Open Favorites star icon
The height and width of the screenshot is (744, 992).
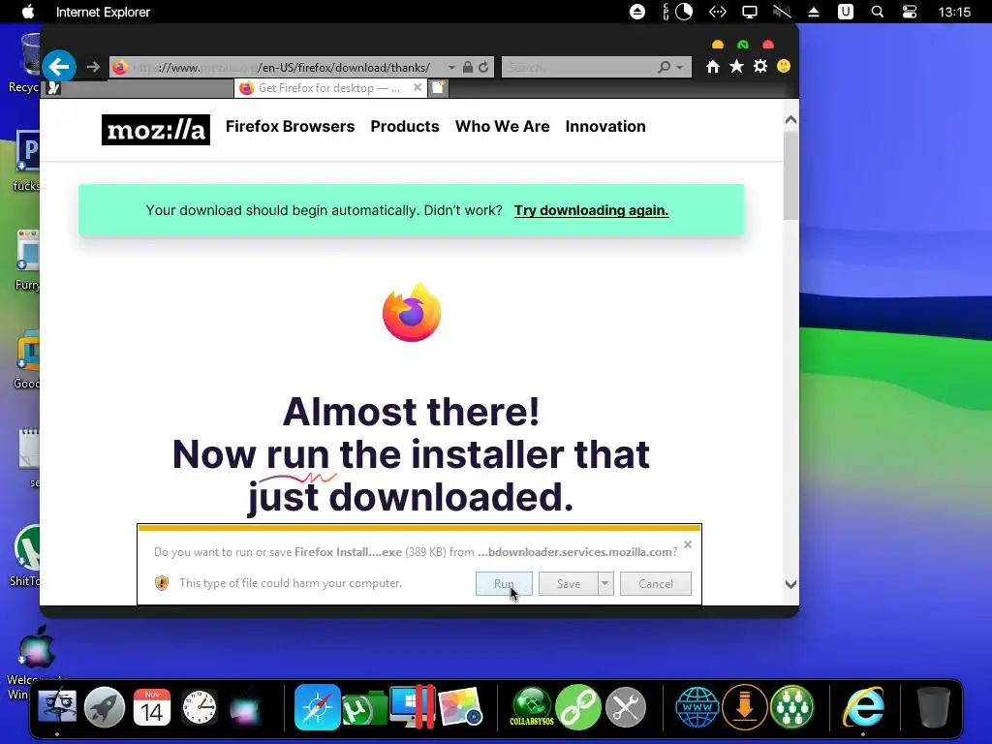pyautogui.click(x=736, y=67)
